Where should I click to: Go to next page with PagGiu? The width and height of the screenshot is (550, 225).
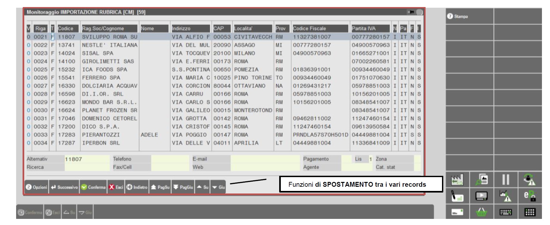tap(183, 187)
